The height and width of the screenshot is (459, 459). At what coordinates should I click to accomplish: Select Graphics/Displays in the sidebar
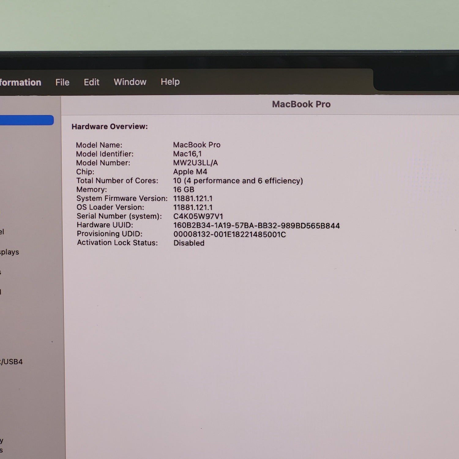point(9,252)
